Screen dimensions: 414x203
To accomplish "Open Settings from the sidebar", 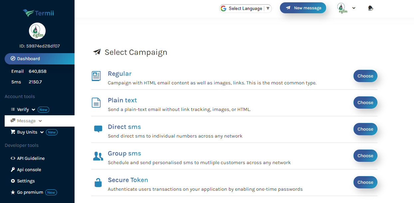I will [x=26, y=181].
